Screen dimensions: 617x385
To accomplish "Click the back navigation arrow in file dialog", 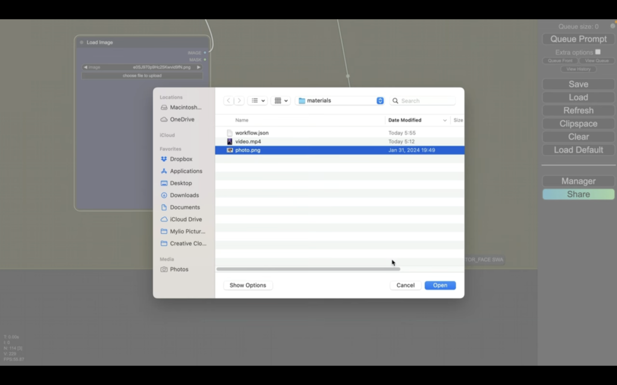I will [229, 101].
